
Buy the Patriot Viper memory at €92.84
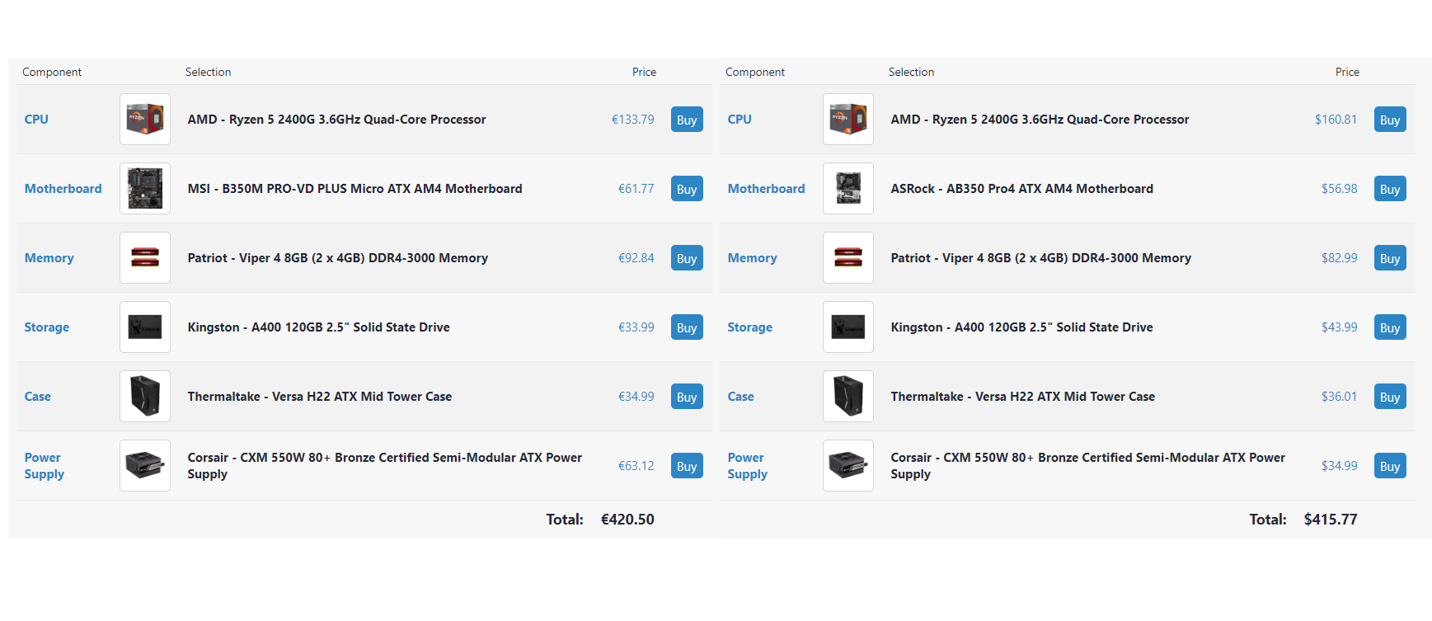point(687,258)
